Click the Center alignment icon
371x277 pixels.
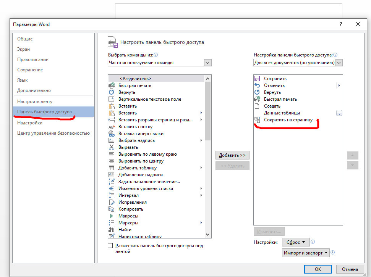coord(112,161)
